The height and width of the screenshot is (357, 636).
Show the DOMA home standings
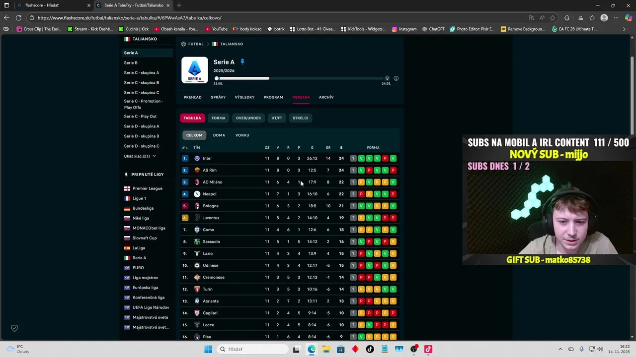coord(219,135)
